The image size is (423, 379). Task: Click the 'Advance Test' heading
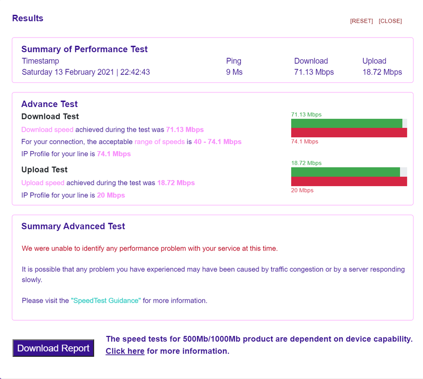49,104
